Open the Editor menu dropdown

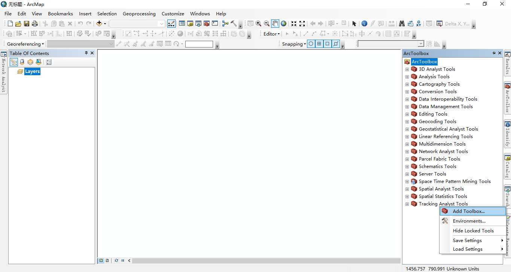pyautogui.click(x=271, y=34)
